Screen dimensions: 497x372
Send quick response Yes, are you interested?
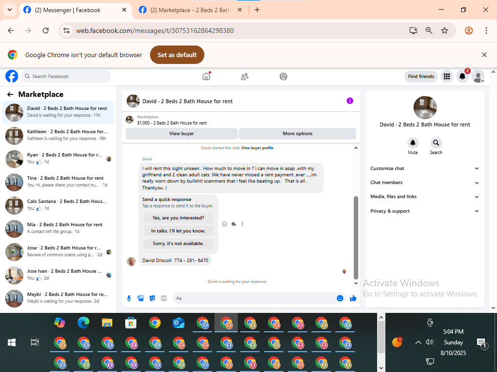tap(178, 218)
